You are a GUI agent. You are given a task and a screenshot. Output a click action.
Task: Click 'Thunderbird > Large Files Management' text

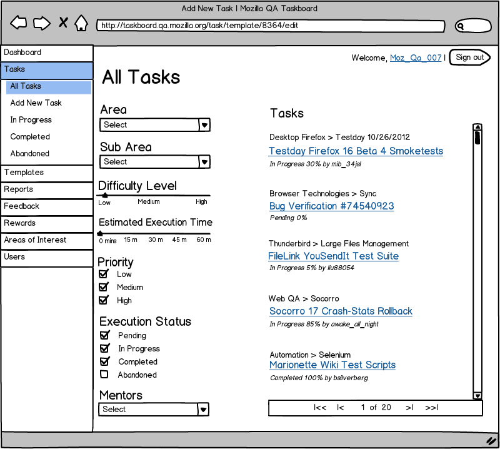(338, 244)
